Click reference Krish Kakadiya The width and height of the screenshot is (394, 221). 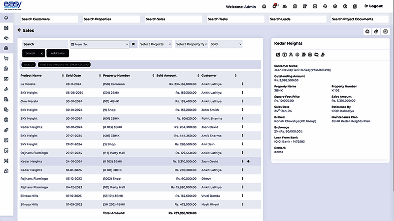pos(342,111)
